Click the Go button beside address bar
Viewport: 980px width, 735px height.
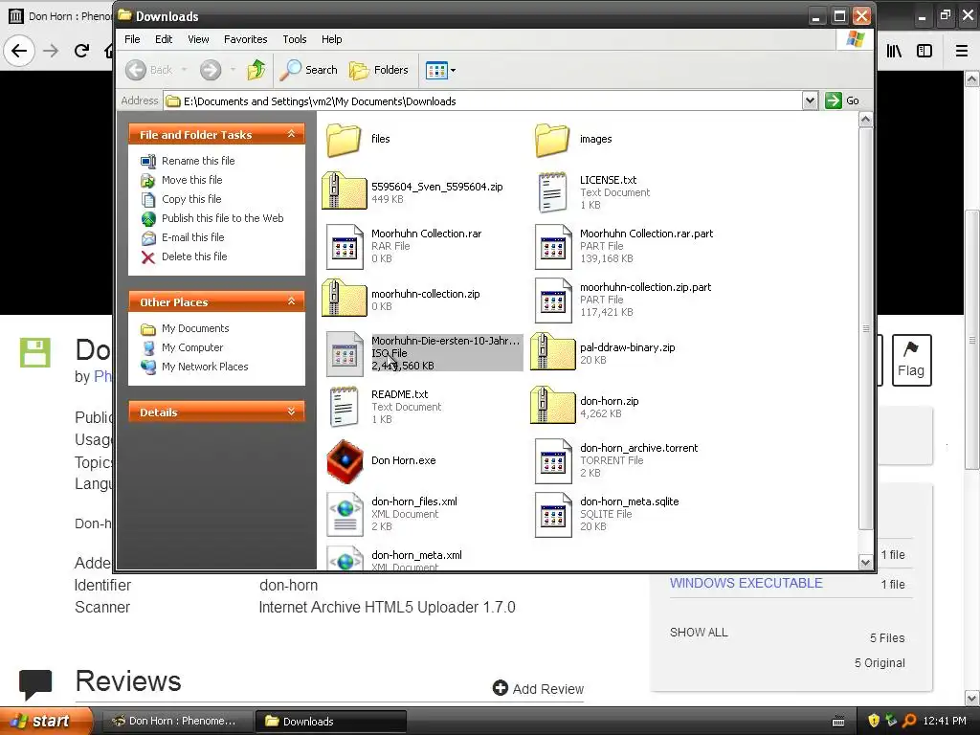coord(842,100)
